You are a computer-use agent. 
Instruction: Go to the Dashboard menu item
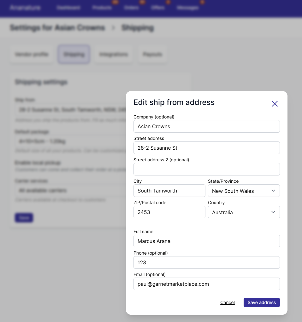point(68,7)
